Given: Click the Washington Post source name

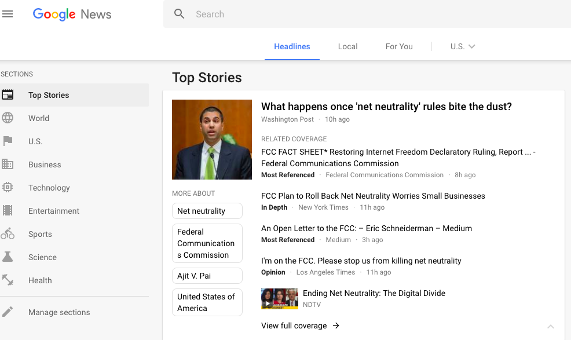Looking at the screenshot, I should pyautogui.click(x=287, y=119).
